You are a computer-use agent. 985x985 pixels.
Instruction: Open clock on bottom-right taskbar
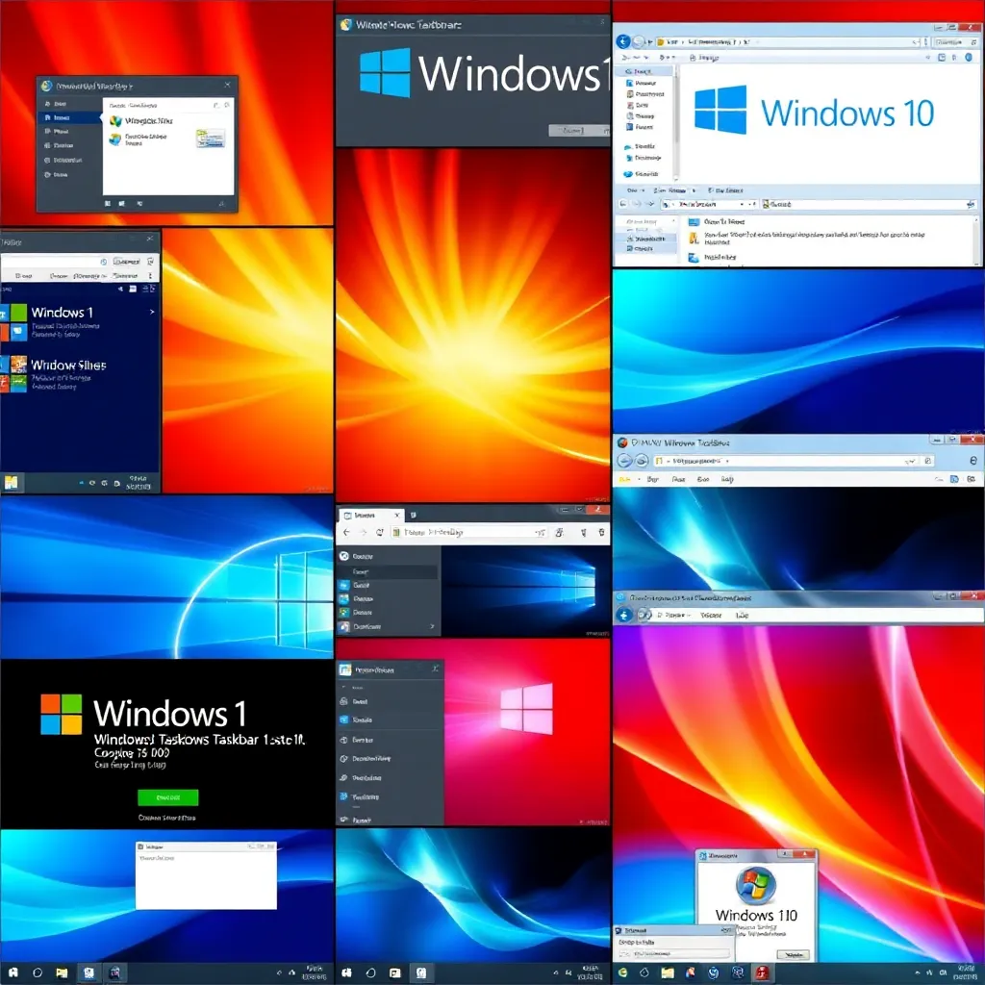965,972
